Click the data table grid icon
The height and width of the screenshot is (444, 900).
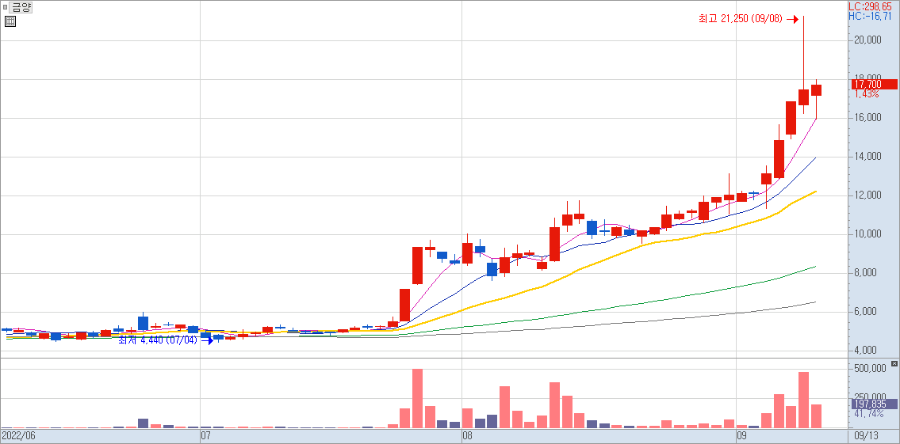(x=10, y=22)
